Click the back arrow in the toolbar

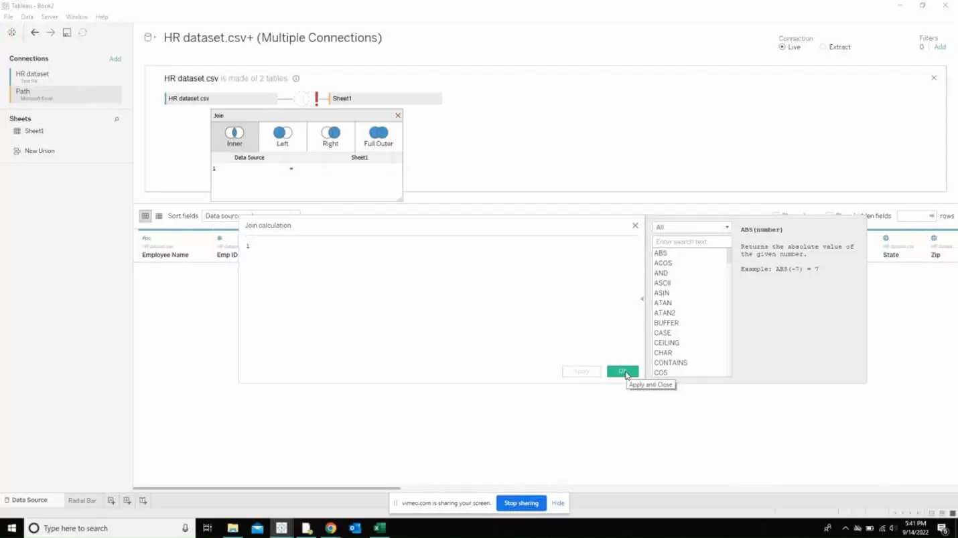pyautogui.click(x=34, y=32)
